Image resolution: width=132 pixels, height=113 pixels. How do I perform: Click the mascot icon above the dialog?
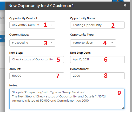(x=118, y=1)
